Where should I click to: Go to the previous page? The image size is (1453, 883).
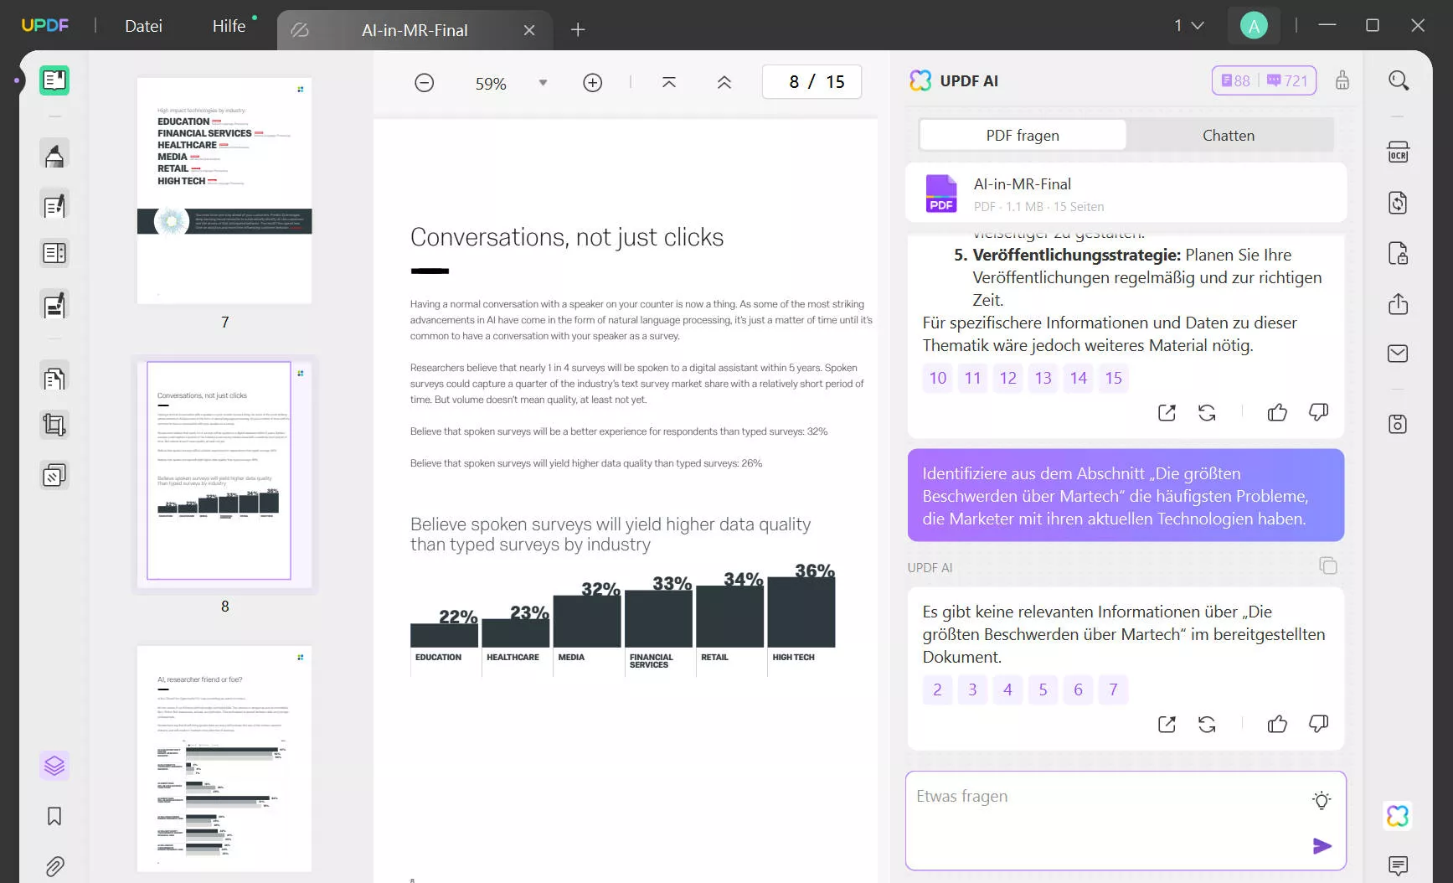pos(724,82)
